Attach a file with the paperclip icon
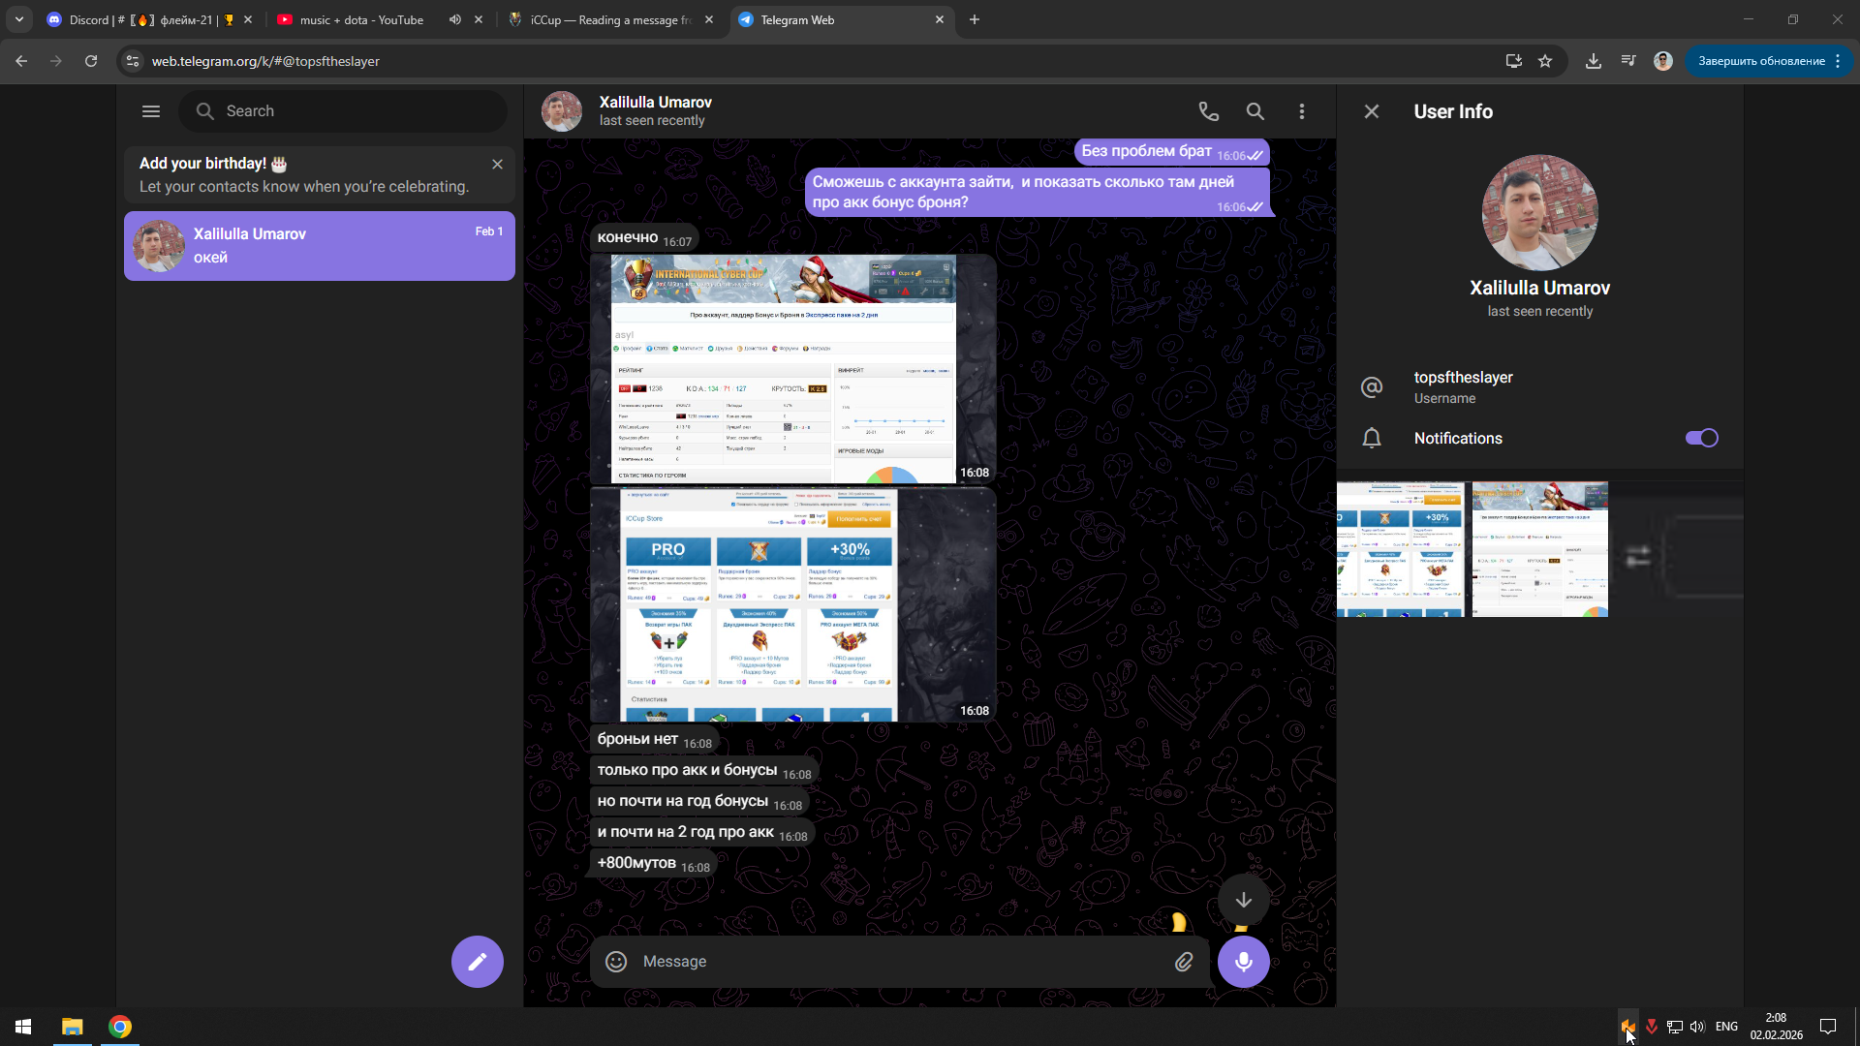1860x1046 pixels. click(x=1184, y=962)
